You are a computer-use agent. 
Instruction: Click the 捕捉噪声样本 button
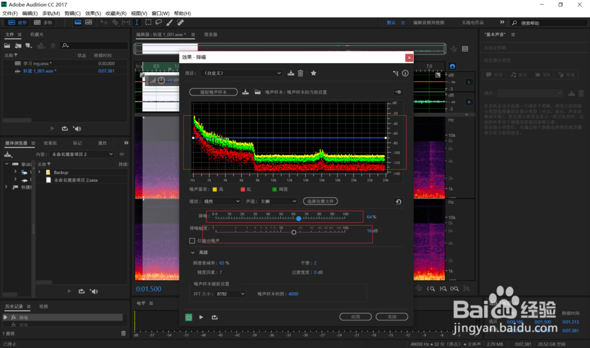[214, 92]
